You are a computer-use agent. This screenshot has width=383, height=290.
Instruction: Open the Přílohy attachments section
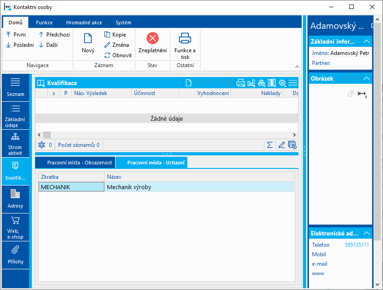coord(15,255)
